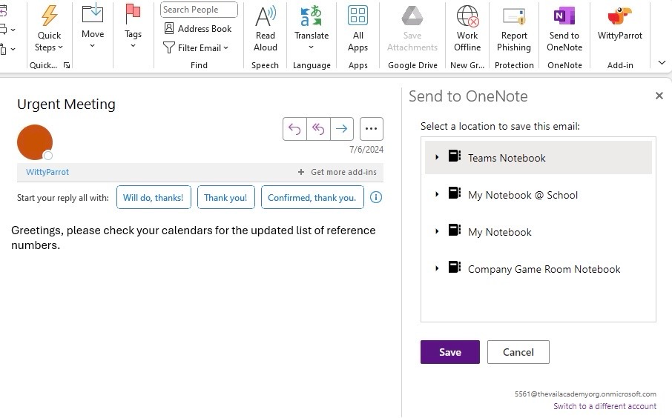Click in the Search People field

199,10
